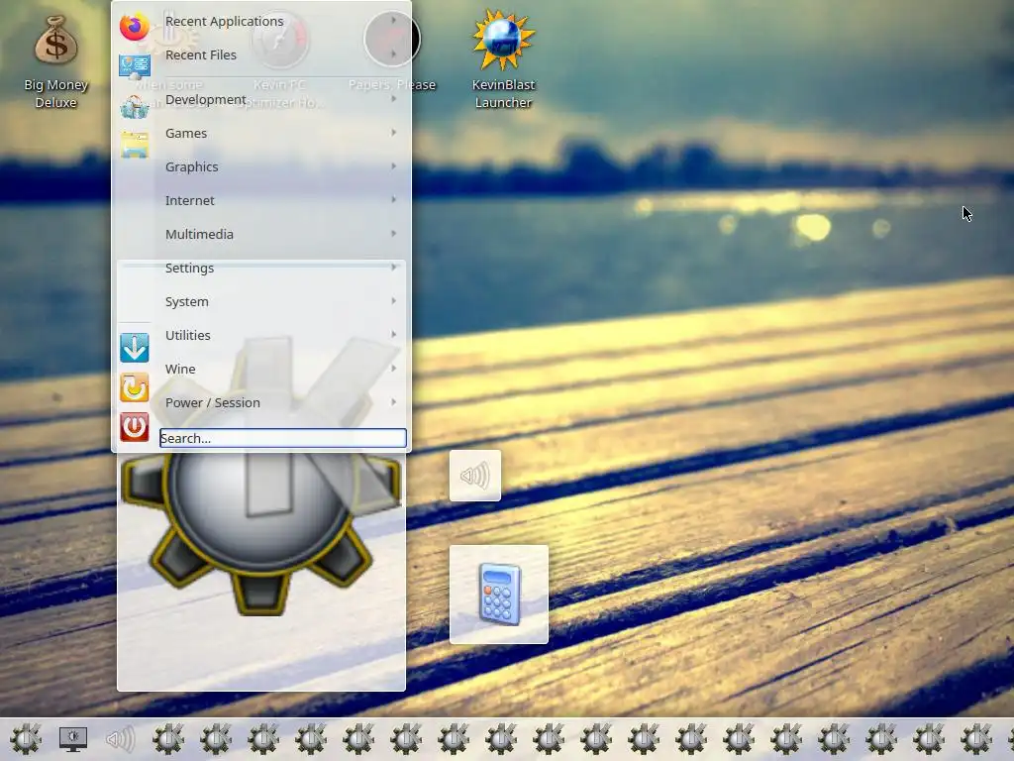This screenshot has height=761, width=1014.
Task: Open the Utilities menu category
Action: [x=280, y=335]
